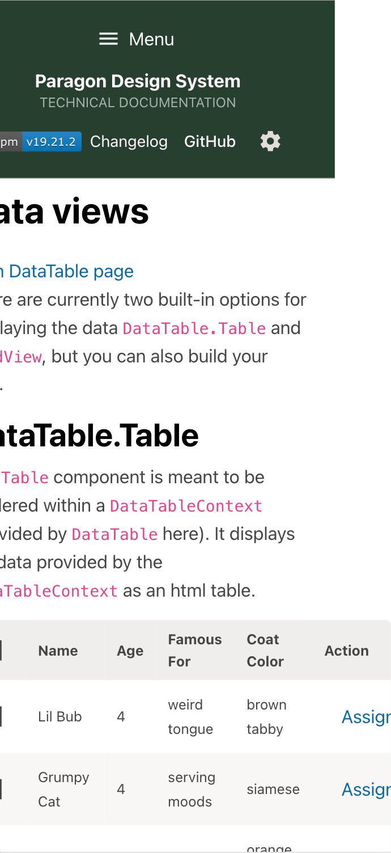The width and height of the screenshot is (391, 853).
Task: Click the npm version badge v19.21.2
Action: 52,141
